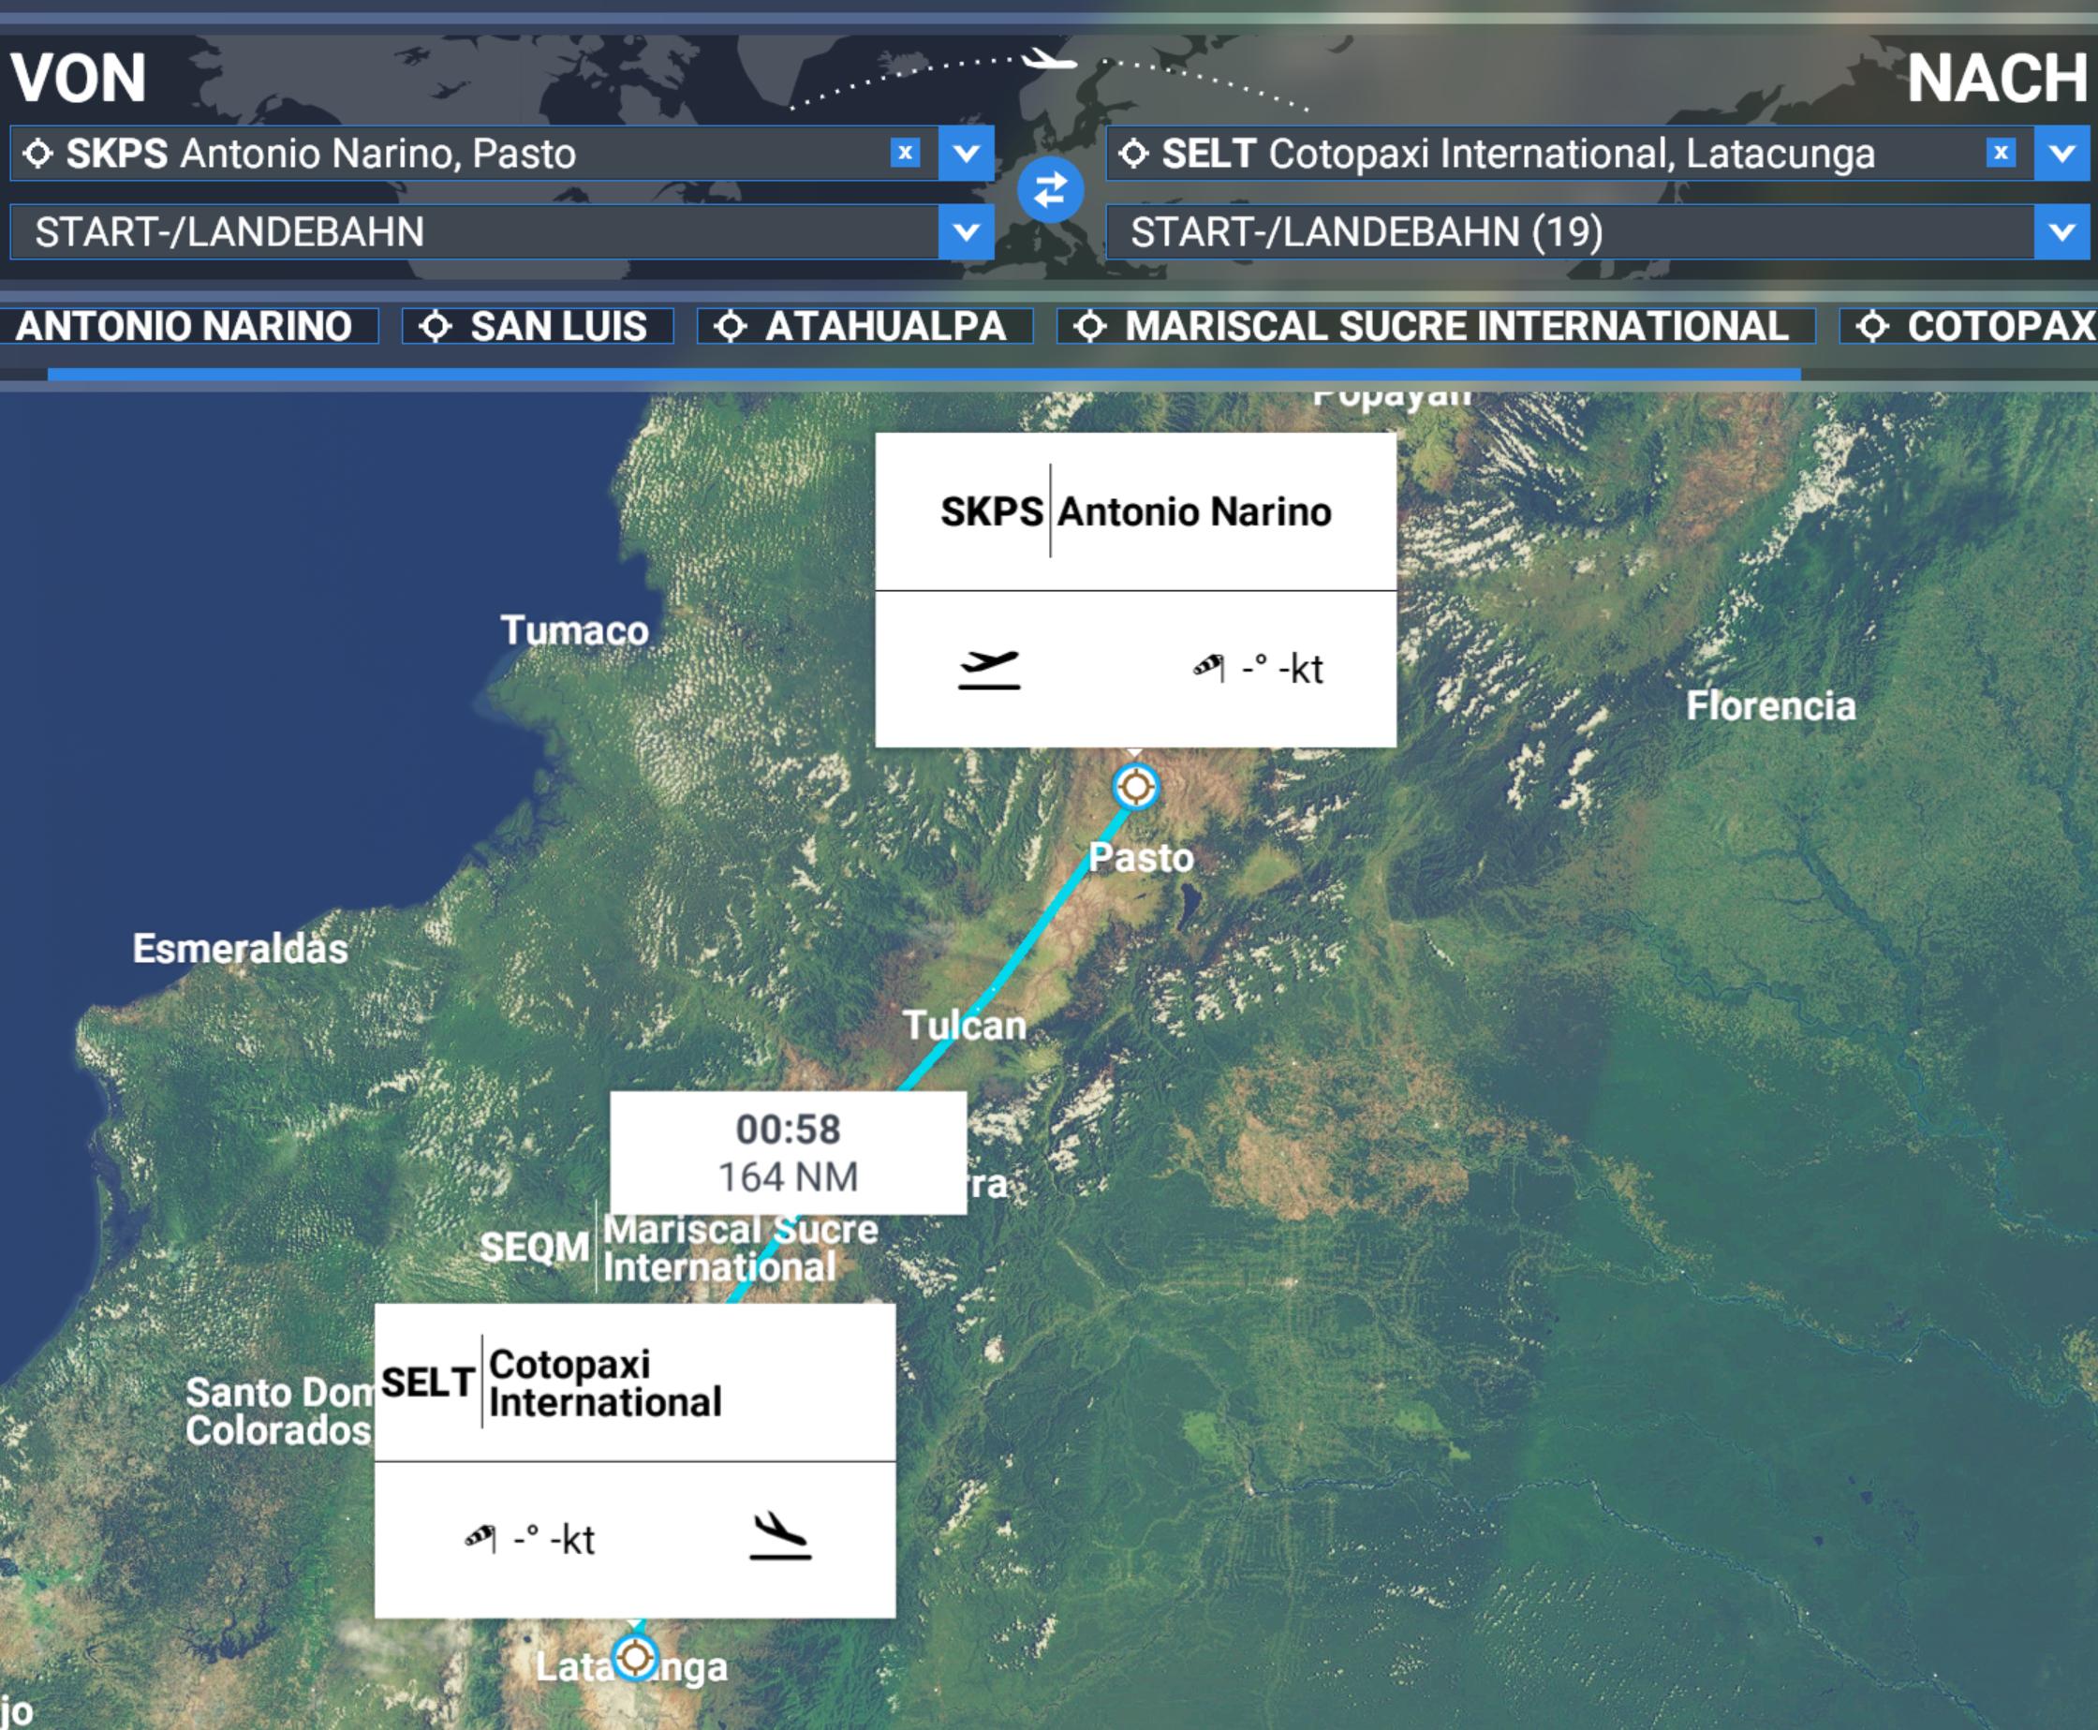Click the blue waypoint list scrollbar
The height and width of the screenshot is (1730, 2098).
coord(923,375)
